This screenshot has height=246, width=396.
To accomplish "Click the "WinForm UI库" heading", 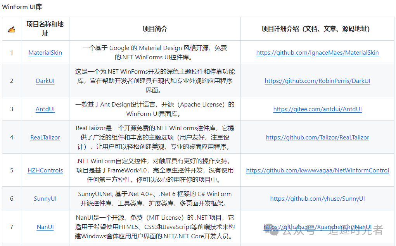I will [22, 7].
